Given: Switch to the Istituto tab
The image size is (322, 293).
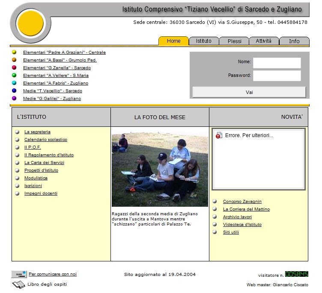Looking at the screenshot, I should 204,41.
